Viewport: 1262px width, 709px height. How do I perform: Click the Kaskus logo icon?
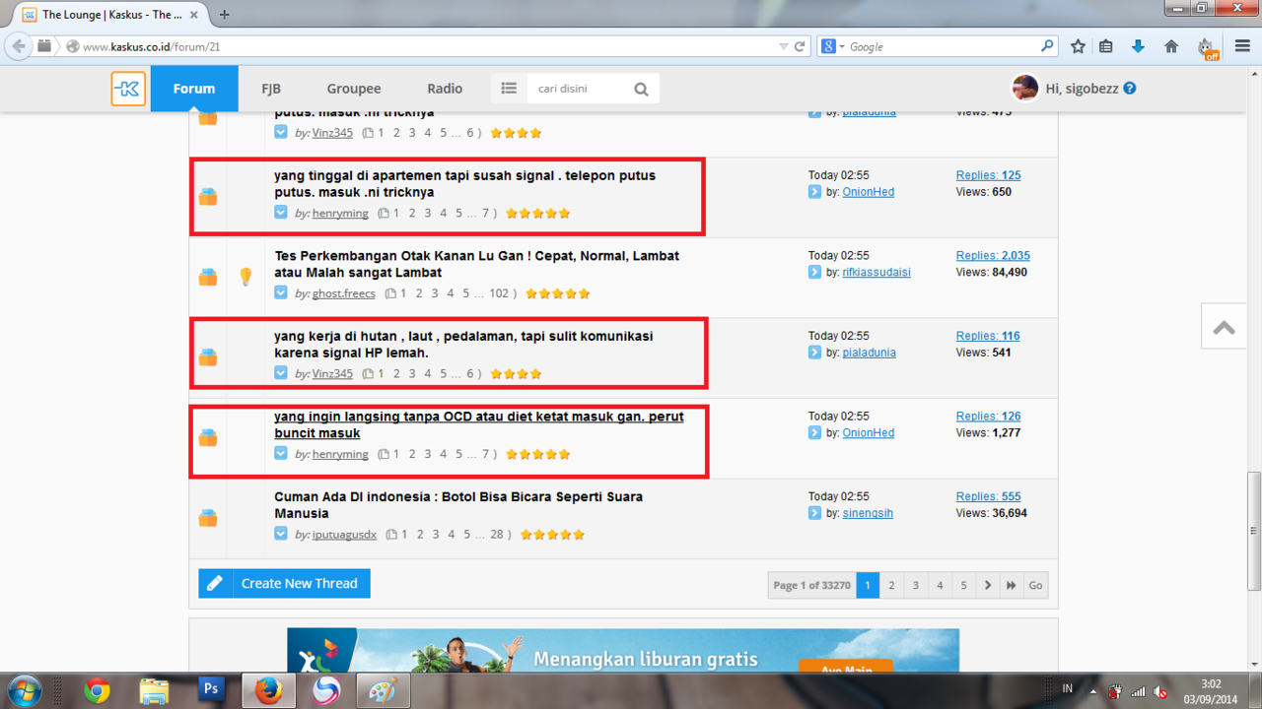click(x=128, y=89)
